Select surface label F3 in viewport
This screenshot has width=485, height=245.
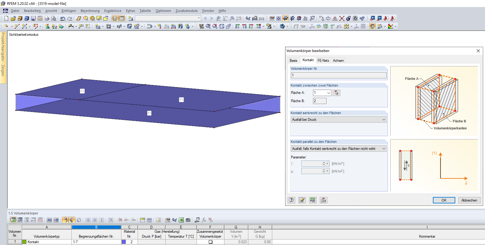coord(181,100)
